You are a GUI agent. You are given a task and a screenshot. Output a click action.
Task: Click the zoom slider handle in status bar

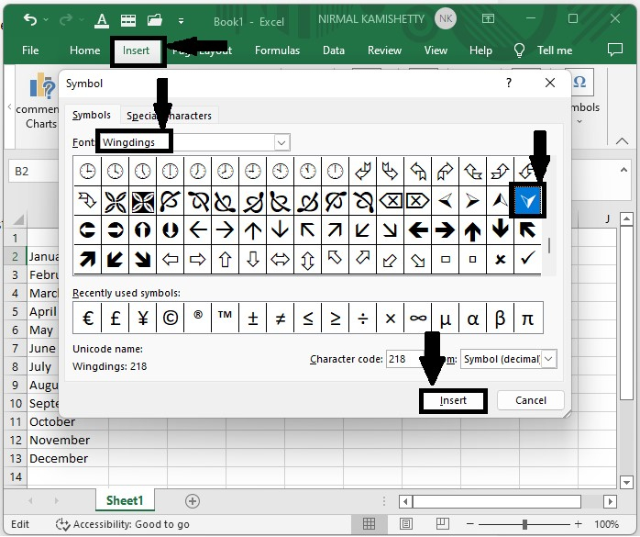point(524,524)
